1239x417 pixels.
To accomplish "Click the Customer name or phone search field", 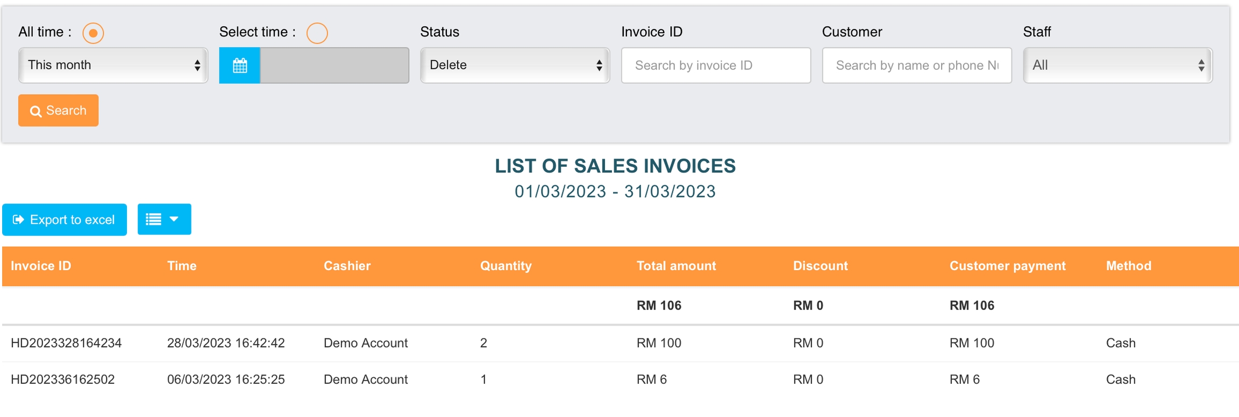I will click(916, 66).
